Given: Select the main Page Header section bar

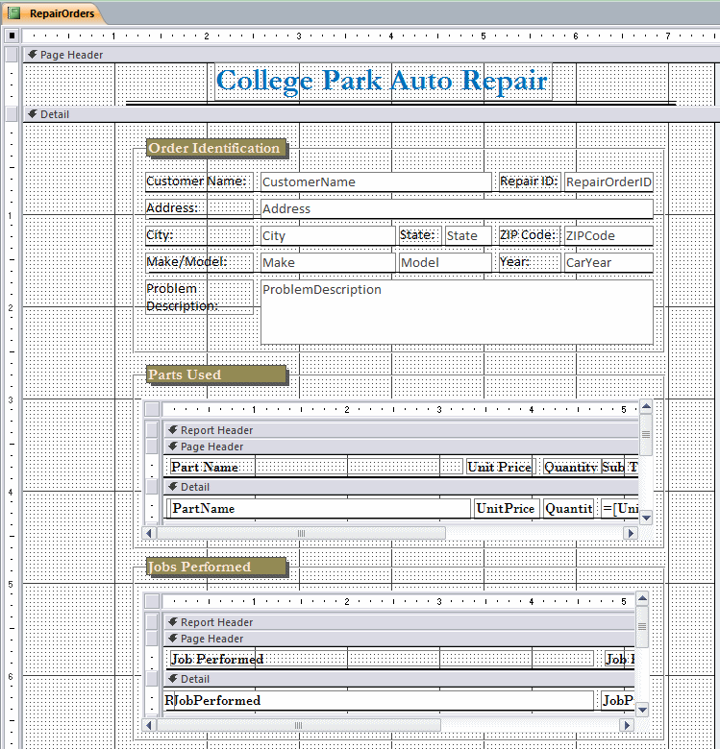Looking at the screenshot, I should [x=371, y=55].
